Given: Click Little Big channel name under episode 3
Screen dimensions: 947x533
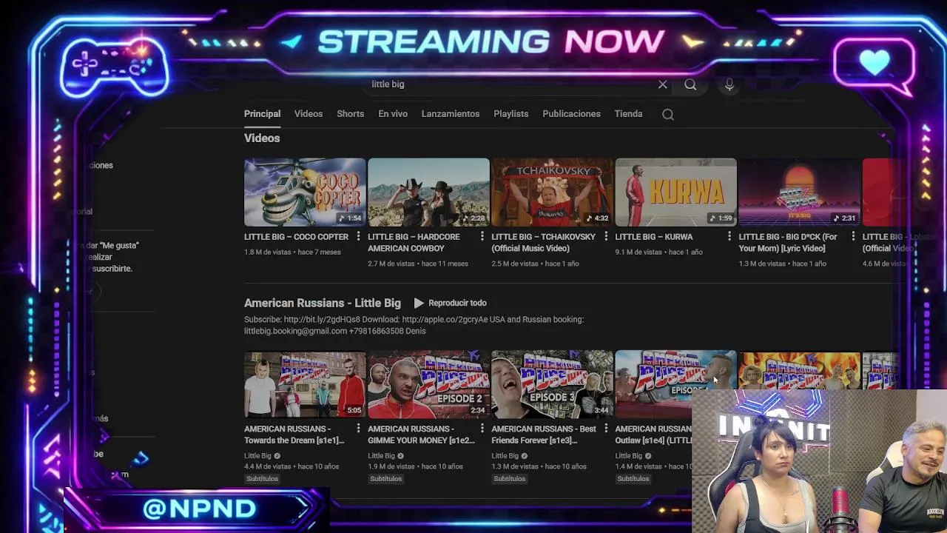Looking at the screenshot, I should pyautogui.click(x=505, y=456).
